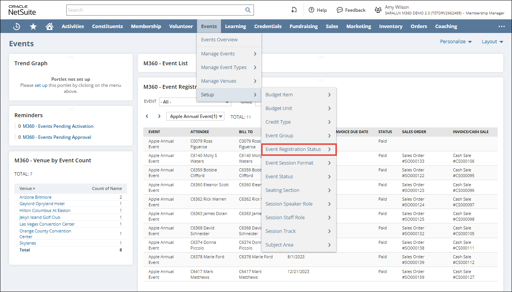Open the Recent Records clock icon
512x292 pixels.
[x=17, y=27]
